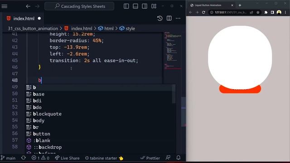Click the site info icon in address bar
The image size is (290, 163).
click(212, 12)
